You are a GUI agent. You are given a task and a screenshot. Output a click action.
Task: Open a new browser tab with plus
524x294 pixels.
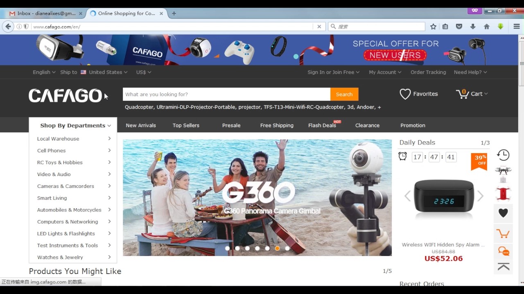click(174, 13)
